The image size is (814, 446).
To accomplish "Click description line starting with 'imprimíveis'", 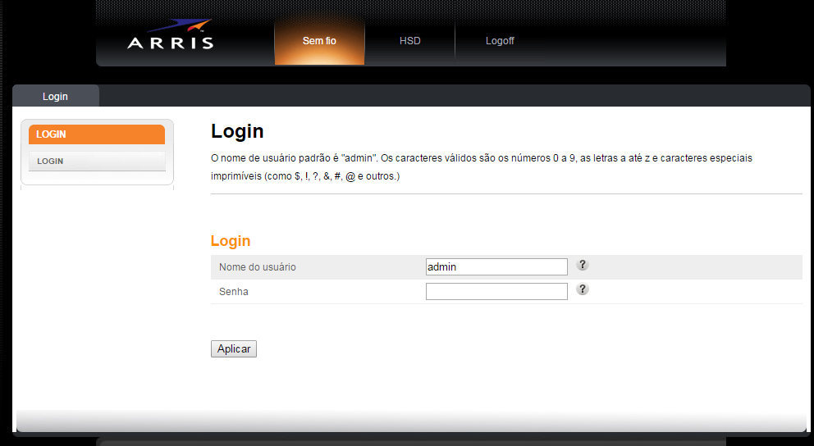I will [x=305, y=177].
